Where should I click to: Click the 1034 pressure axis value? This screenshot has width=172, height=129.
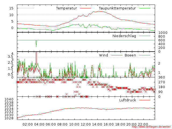9,109
